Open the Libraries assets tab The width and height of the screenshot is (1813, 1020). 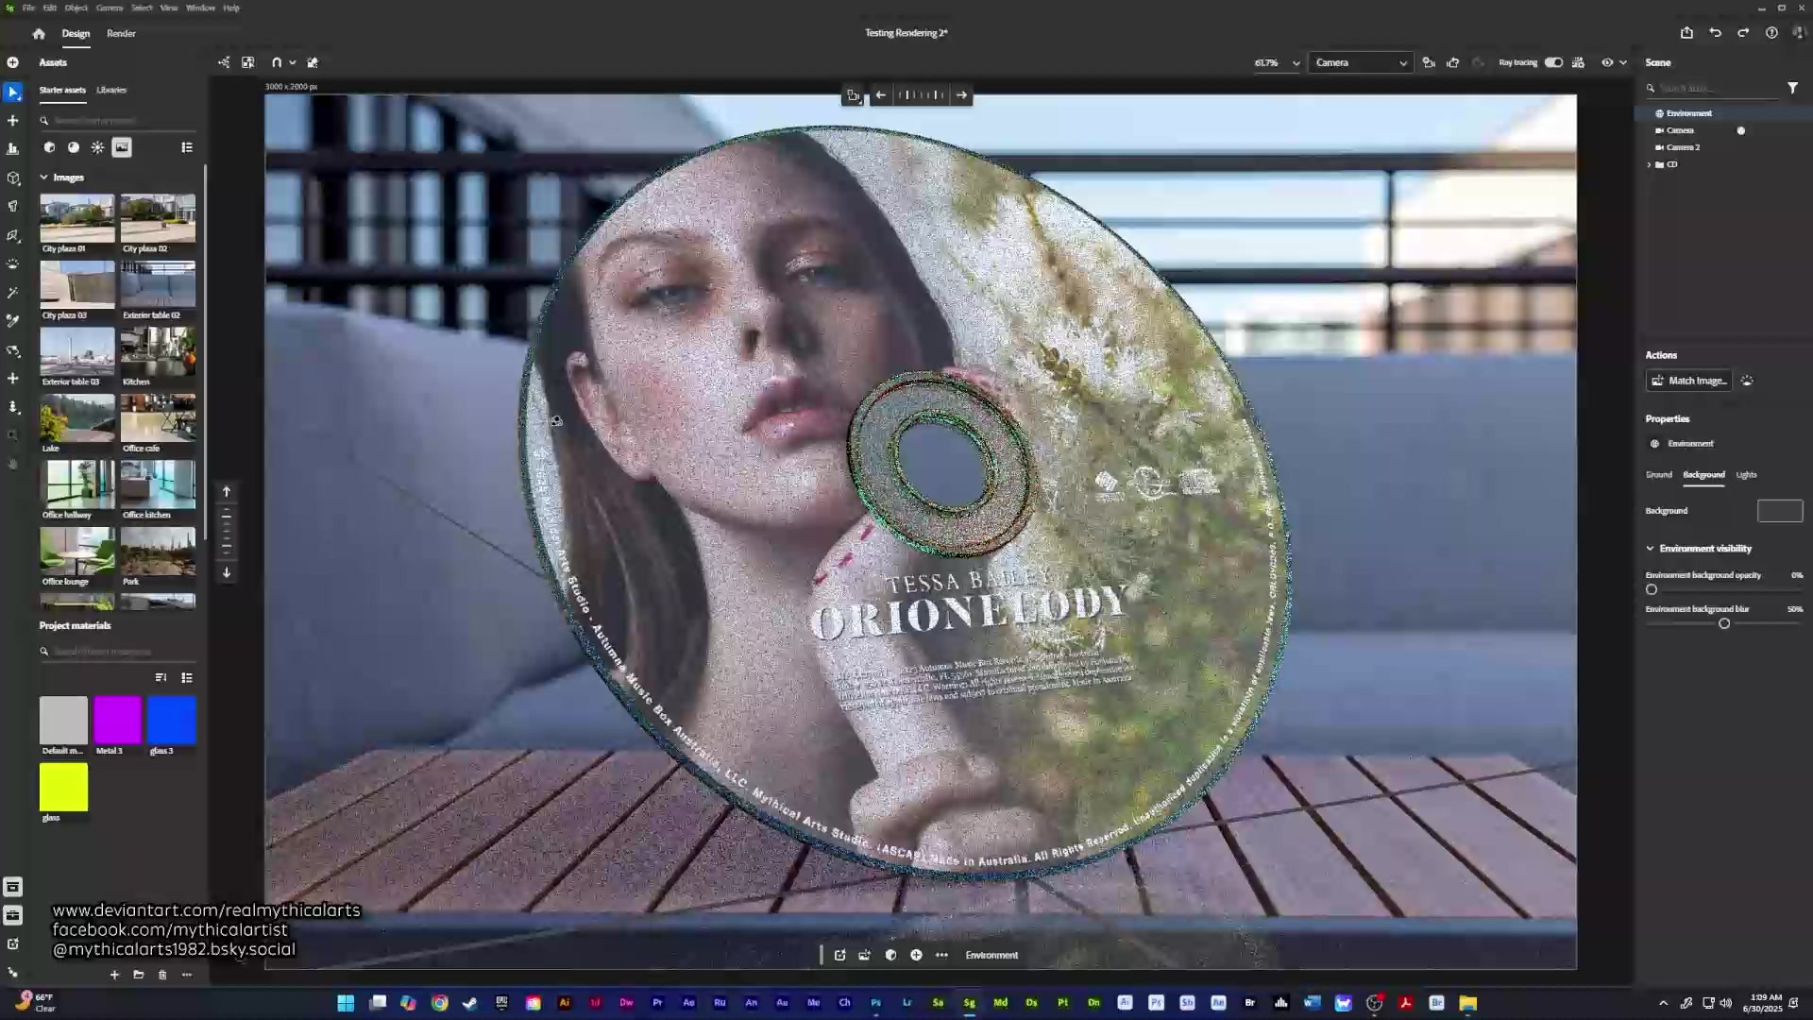click(x=111, y=90)
